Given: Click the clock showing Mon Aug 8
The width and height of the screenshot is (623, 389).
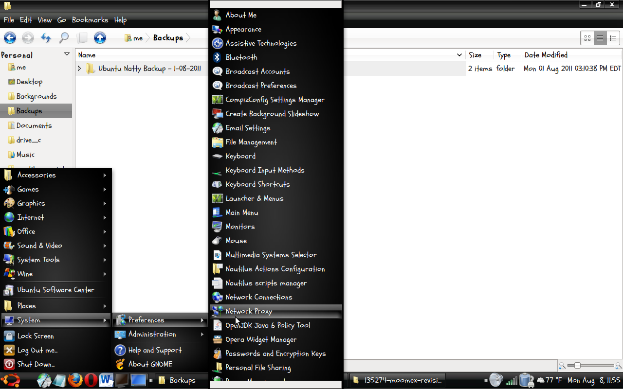Looking at the screenshot, I should [x=594, y=380].
